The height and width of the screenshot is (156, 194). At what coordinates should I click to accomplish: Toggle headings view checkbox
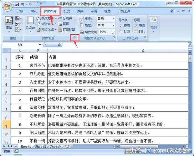136,26
